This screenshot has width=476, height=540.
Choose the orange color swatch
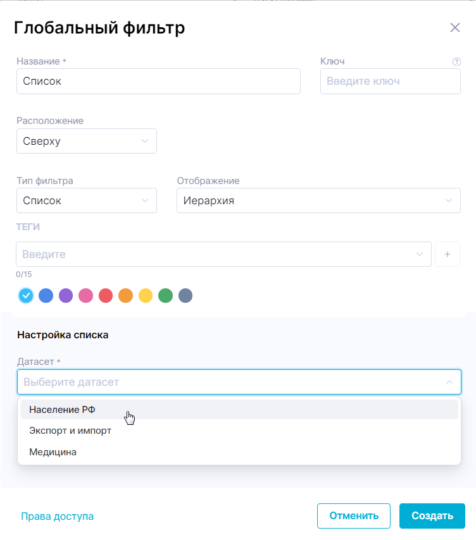(125, 295)
